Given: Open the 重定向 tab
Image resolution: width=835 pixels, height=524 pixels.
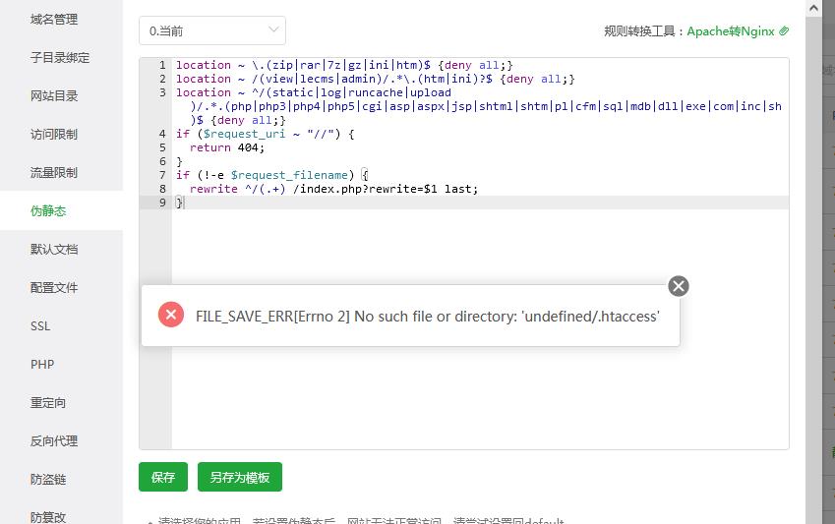Looking at the screenshot, I should point(48,403).
